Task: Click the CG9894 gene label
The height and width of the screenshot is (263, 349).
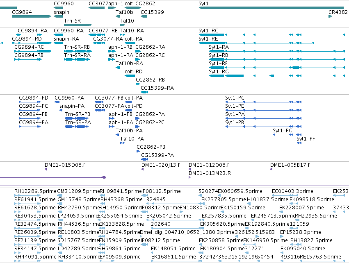Action: 22,12
